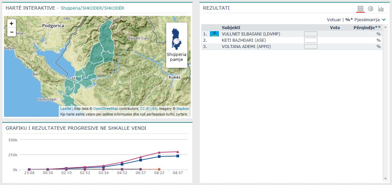Screen dimensions: 392x185
Task: Select the Votuar display option
Action: point(334,20)
